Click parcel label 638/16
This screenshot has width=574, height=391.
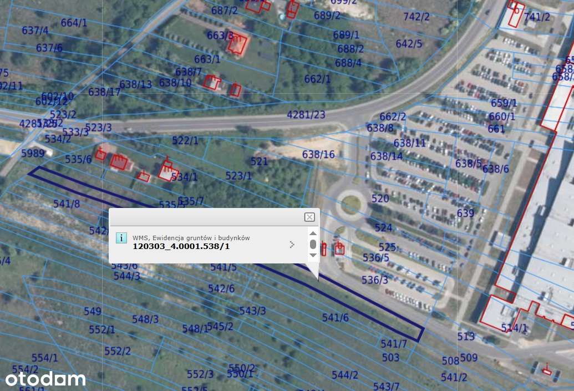[318, 155]
